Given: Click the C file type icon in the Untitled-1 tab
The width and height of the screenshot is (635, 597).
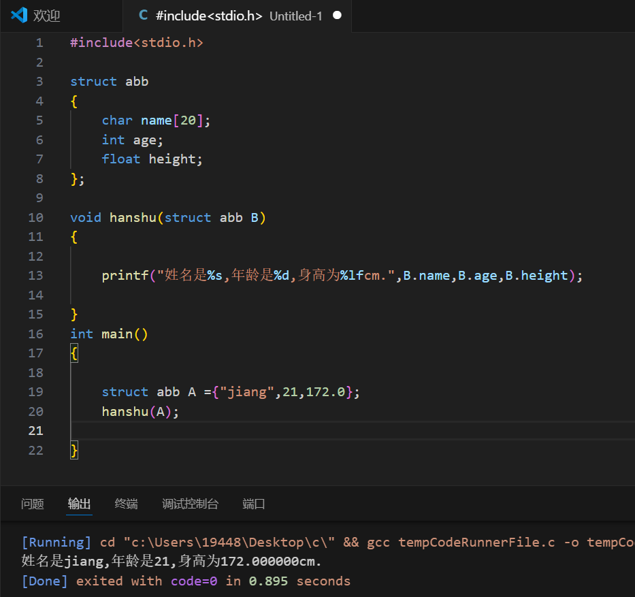Looking at the screenshot, I should click(143, 16).
